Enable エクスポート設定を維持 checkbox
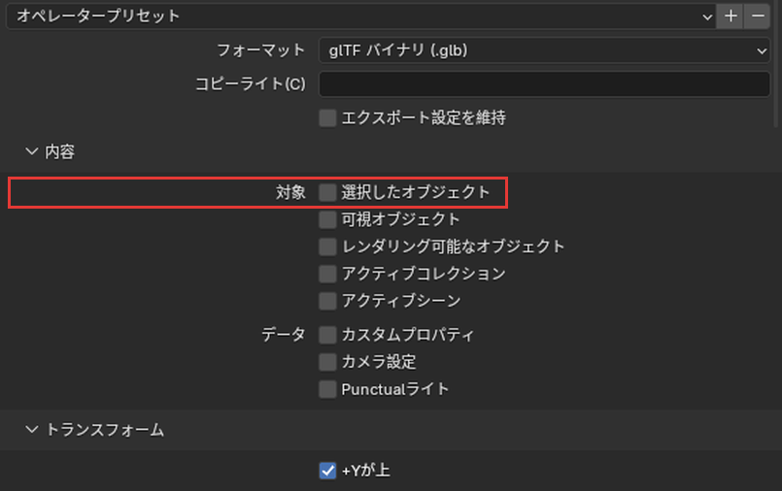782x491 pixels. point(327,118)
